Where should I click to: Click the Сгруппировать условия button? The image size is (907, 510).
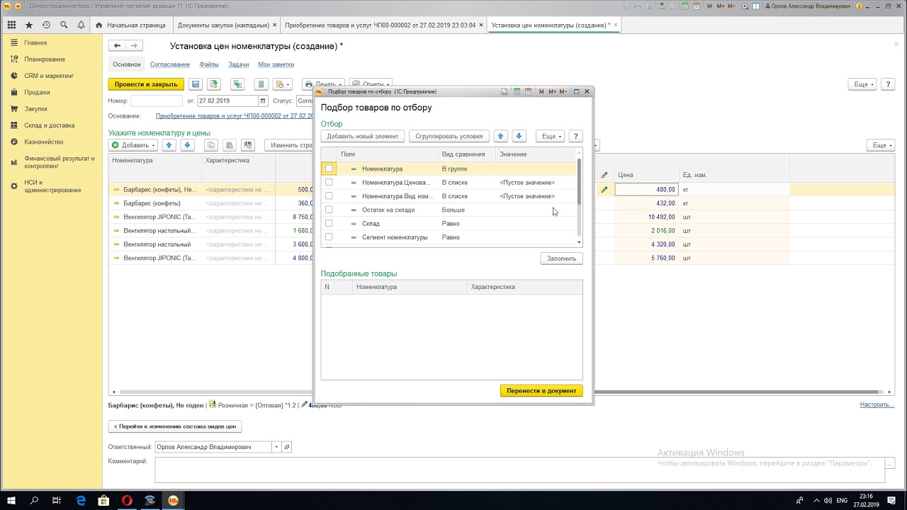449,136
